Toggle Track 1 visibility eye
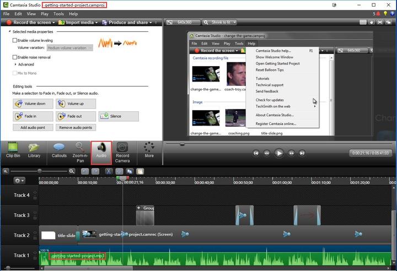Image resolution: width=397 pixels, height=271 pixels. (35, 253)
